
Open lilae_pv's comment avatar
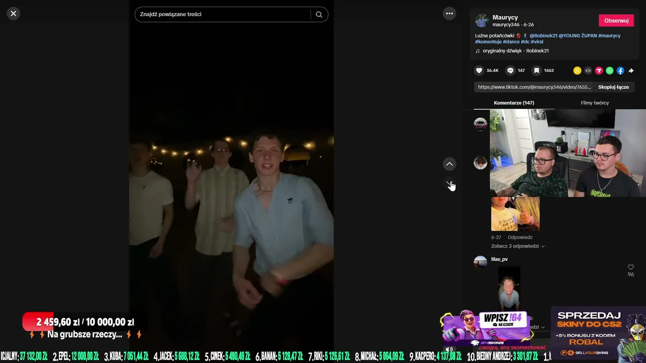click(480, 262)
